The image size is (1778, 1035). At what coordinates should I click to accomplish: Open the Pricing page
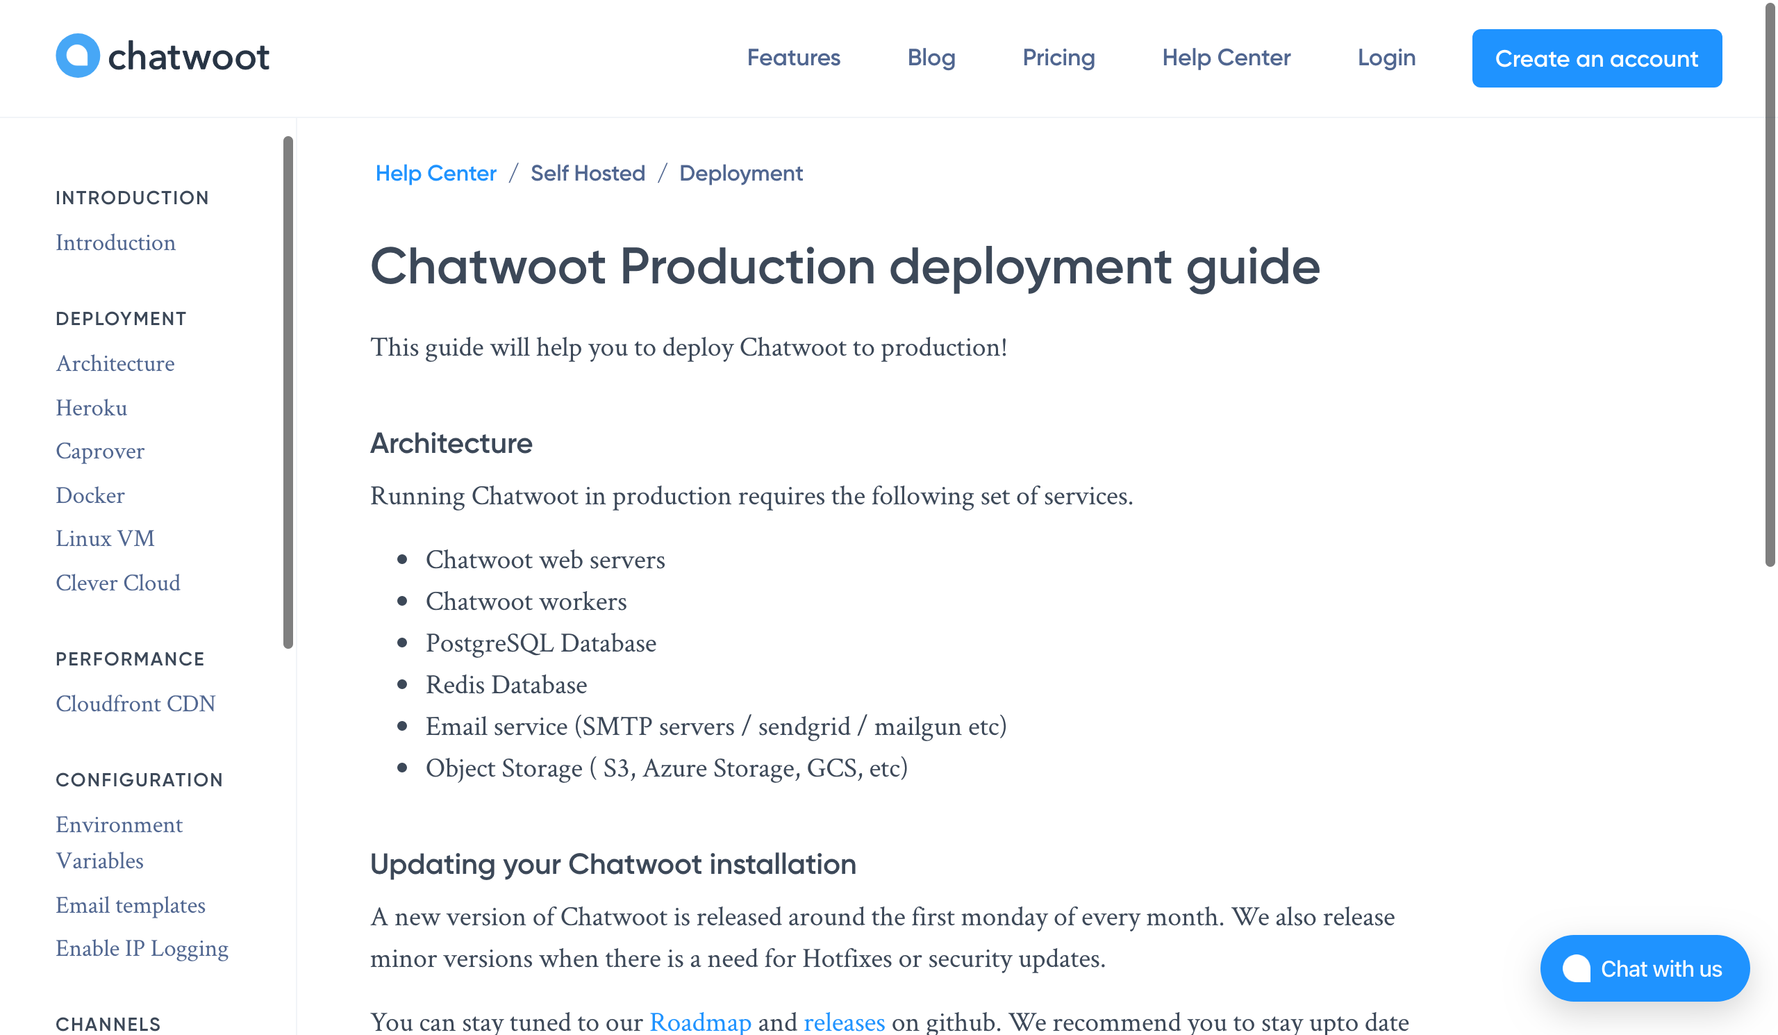(1058, 58)
